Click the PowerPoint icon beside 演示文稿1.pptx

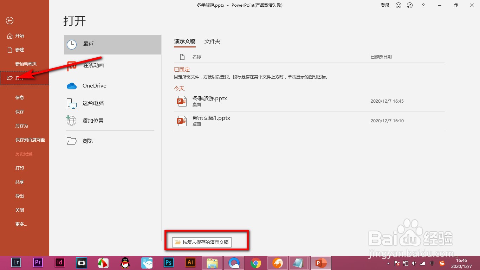(182, 121)
